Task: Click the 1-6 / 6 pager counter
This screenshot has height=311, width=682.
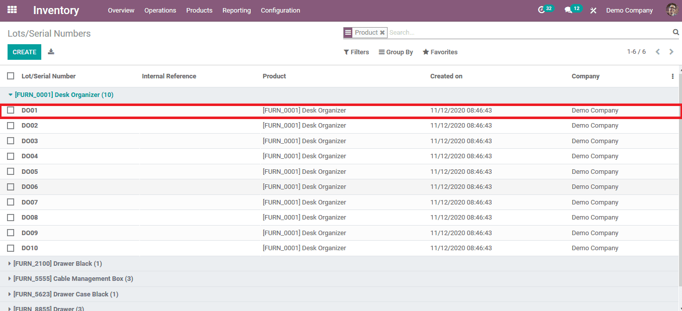Action: pyautogui.click(x=636, y=52)
